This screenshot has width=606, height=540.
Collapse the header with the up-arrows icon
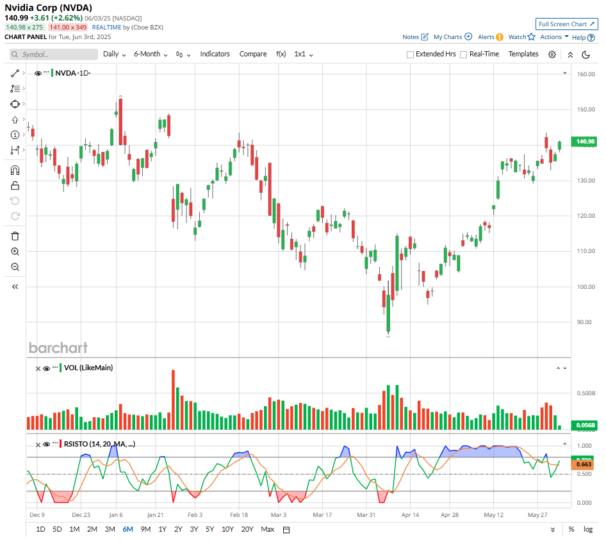570,54
